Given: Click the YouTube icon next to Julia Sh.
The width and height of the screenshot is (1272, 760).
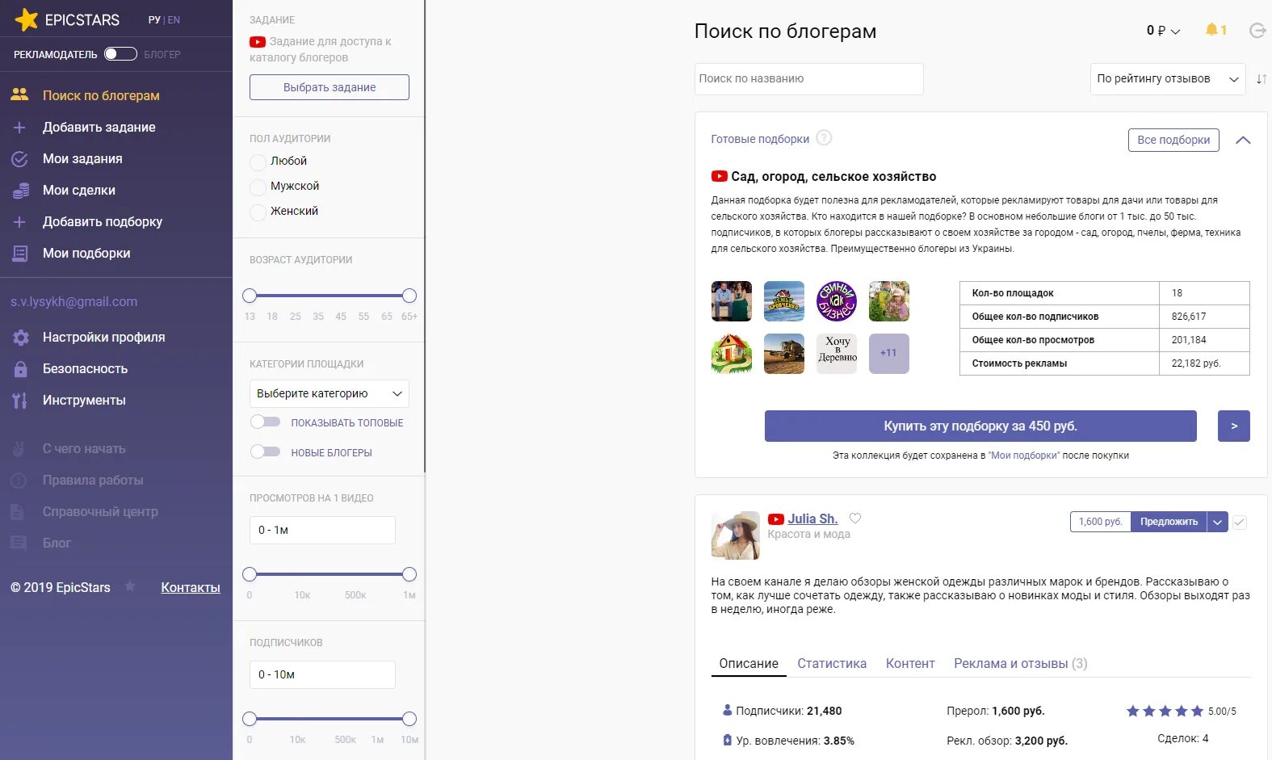Looking at the screenshot, I should coord(776,519).
